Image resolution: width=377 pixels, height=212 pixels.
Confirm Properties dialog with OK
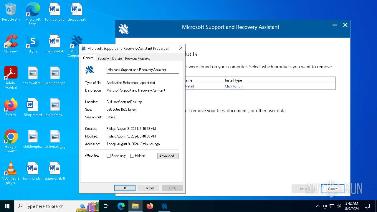[x=125, y=188]
